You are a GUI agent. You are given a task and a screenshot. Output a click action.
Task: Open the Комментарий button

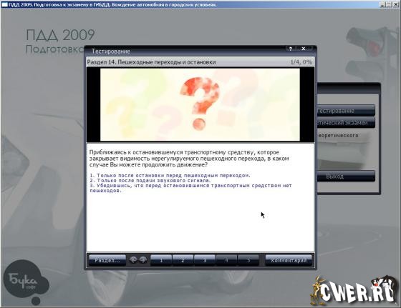[289, 261]
